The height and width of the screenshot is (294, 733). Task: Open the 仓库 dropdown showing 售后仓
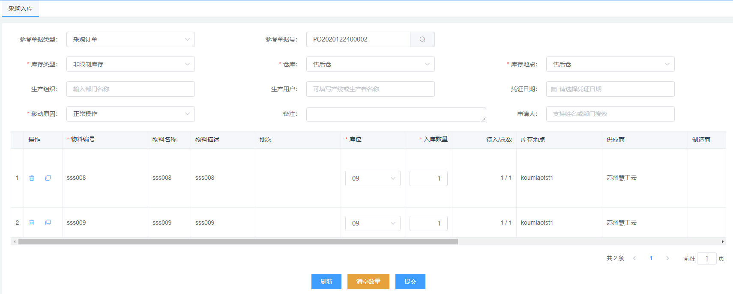click(x=370, y=64)
